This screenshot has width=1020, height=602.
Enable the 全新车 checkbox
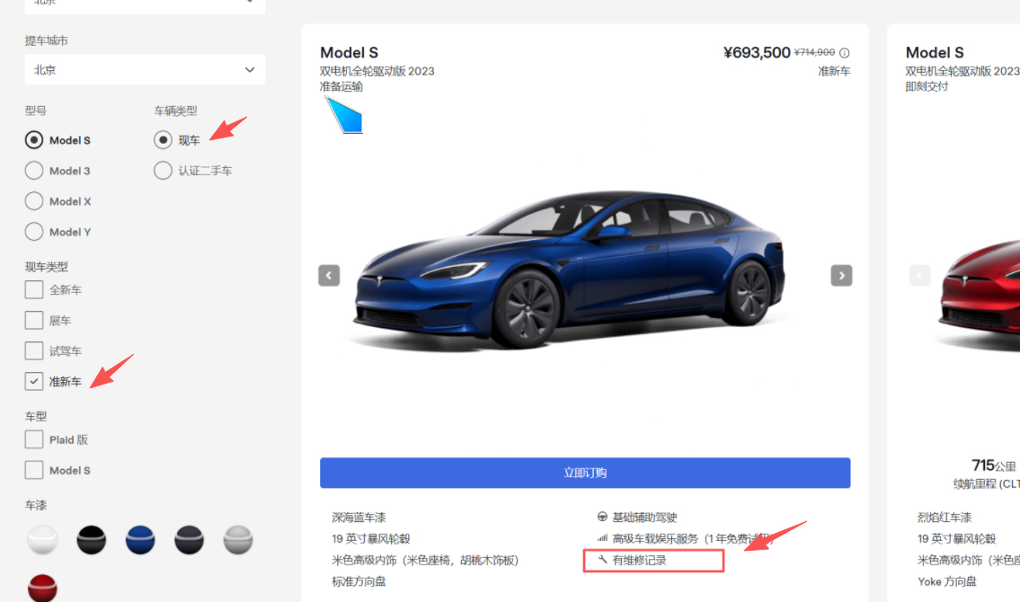34,289
